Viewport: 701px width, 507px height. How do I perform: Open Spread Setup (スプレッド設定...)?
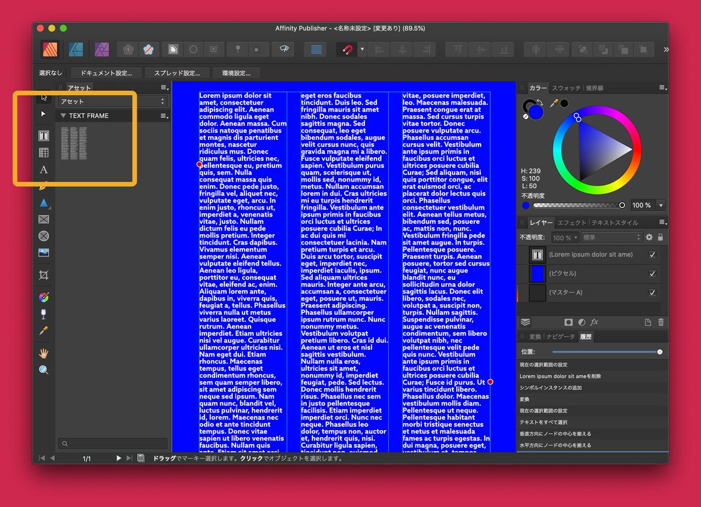[177, 73]
